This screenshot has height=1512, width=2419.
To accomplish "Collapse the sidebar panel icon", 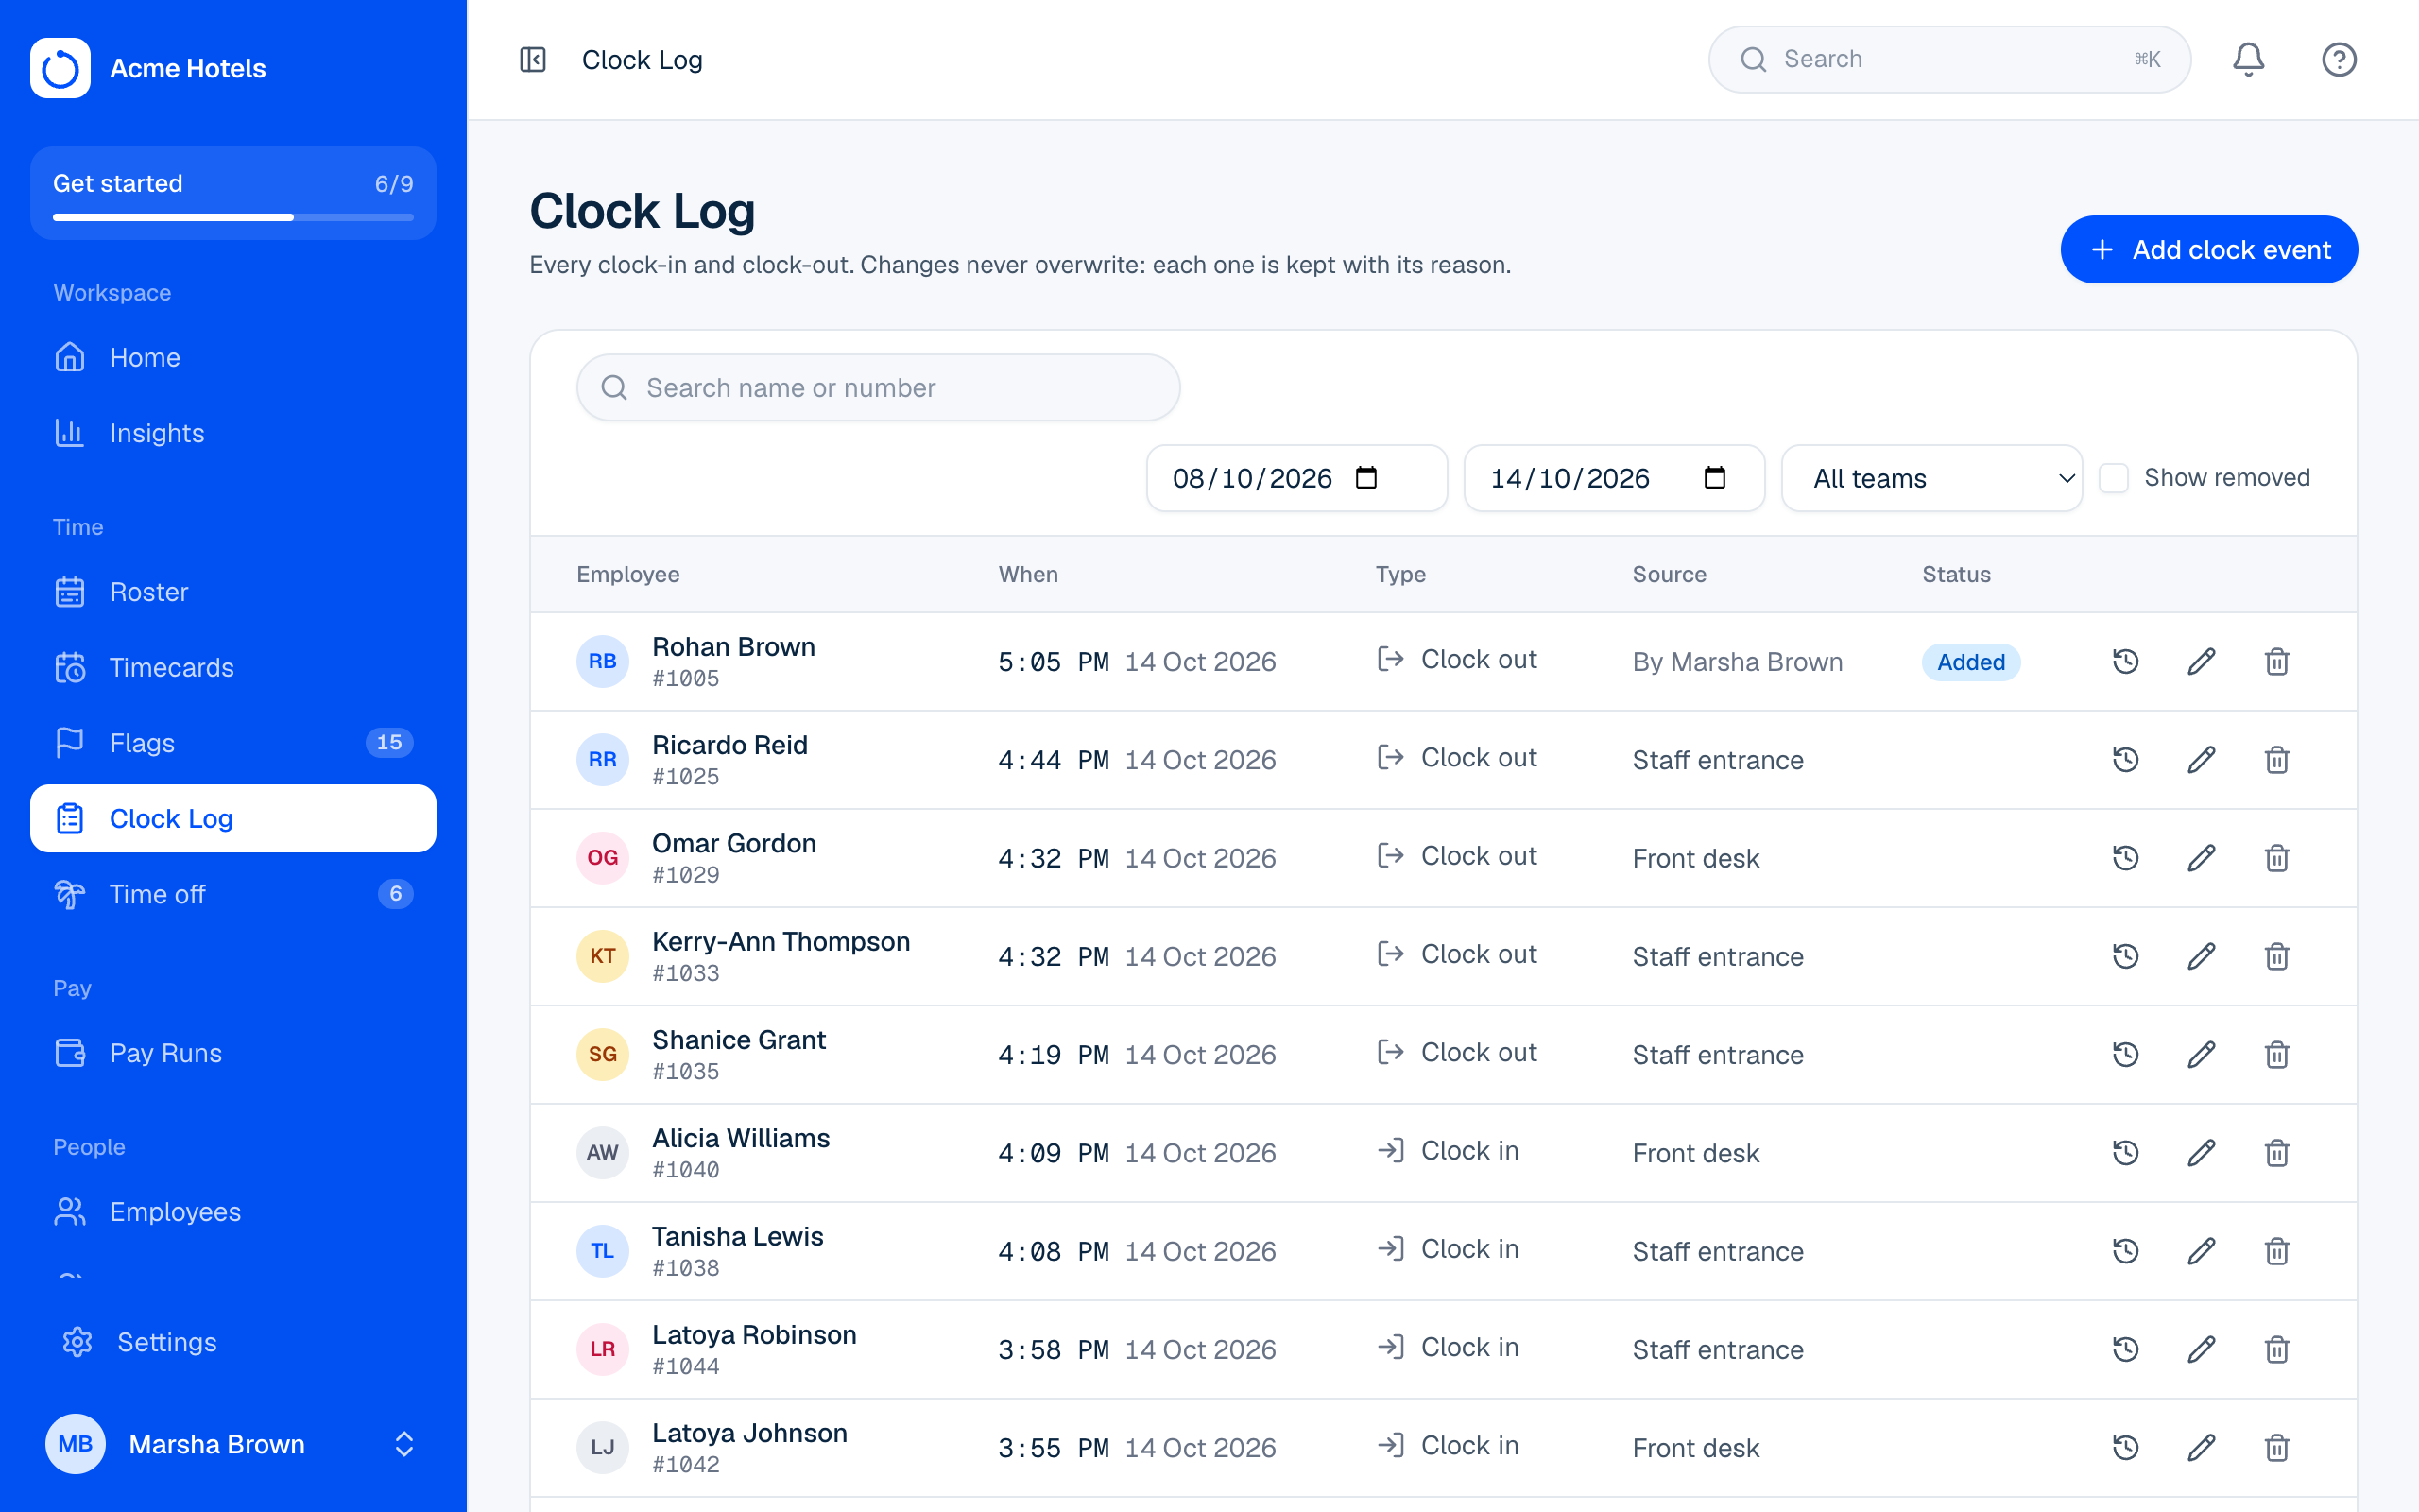I will pos(533,60).
